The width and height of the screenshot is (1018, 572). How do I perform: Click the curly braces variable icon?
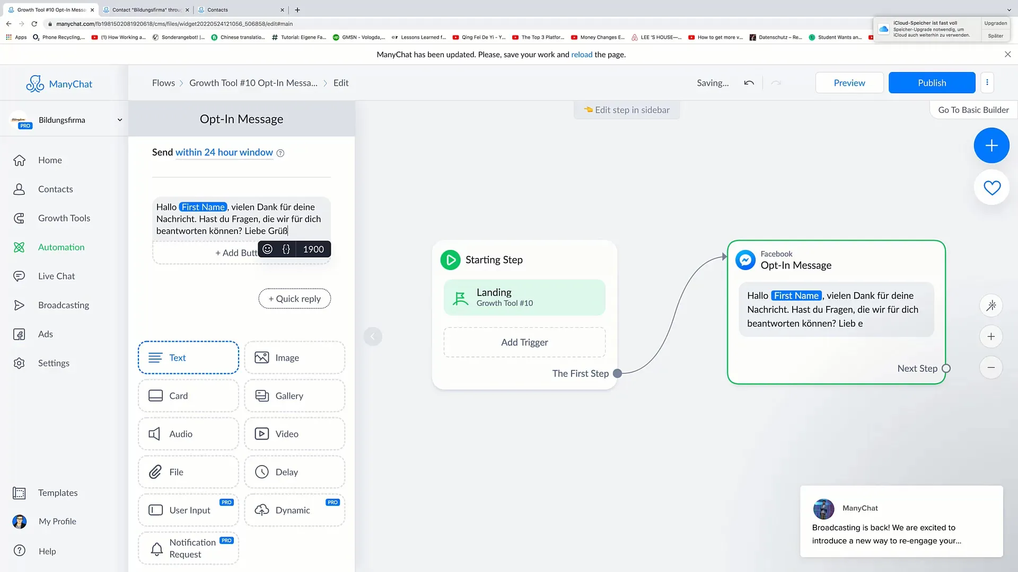tap(285, 248)
